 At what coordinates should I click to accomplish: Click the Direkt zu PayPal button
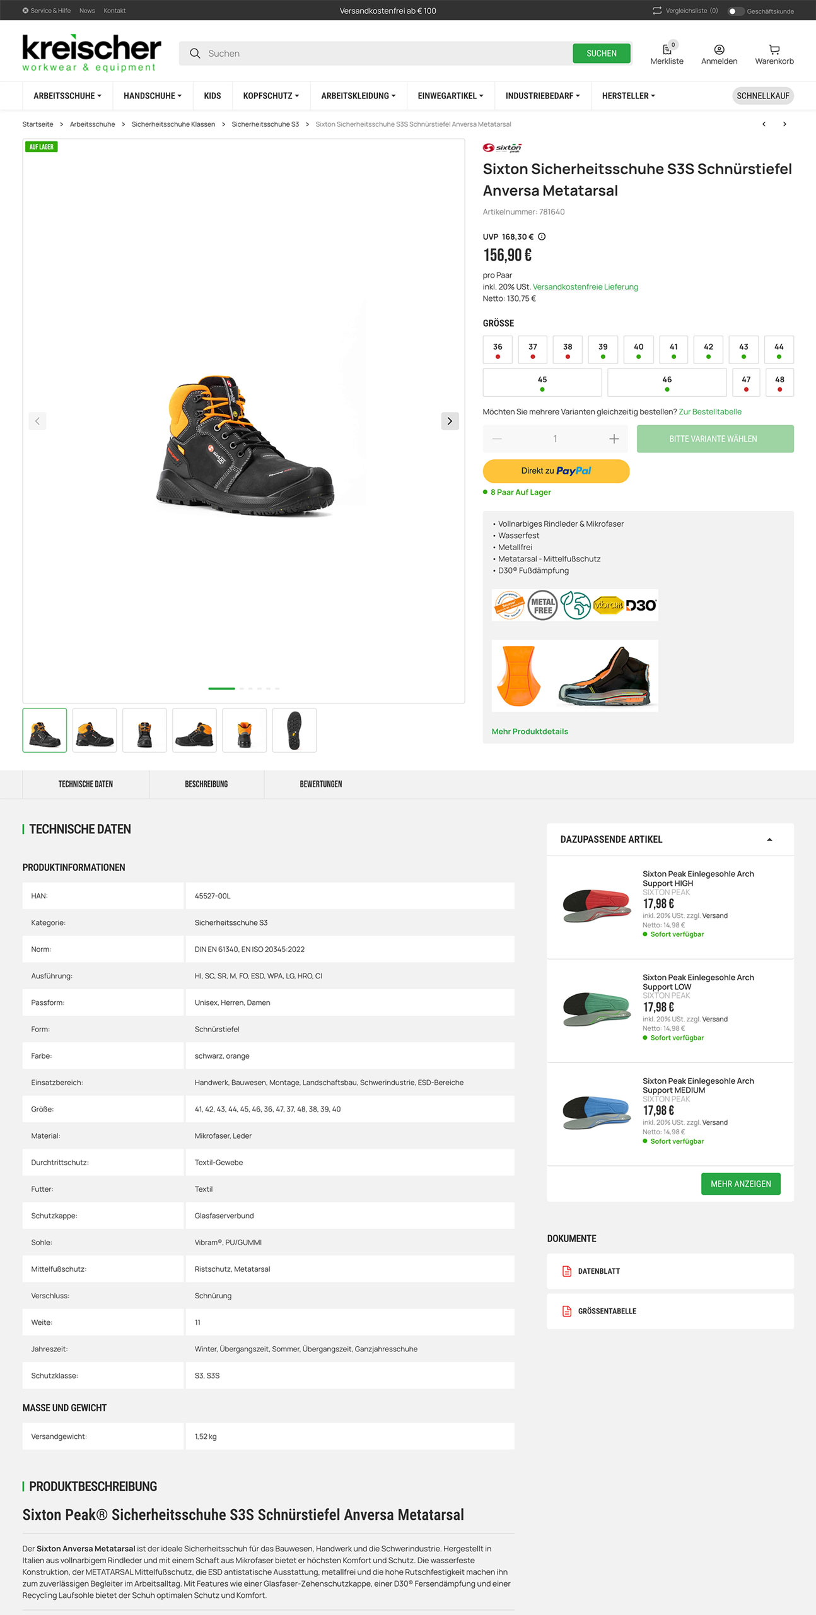[556, 471]
